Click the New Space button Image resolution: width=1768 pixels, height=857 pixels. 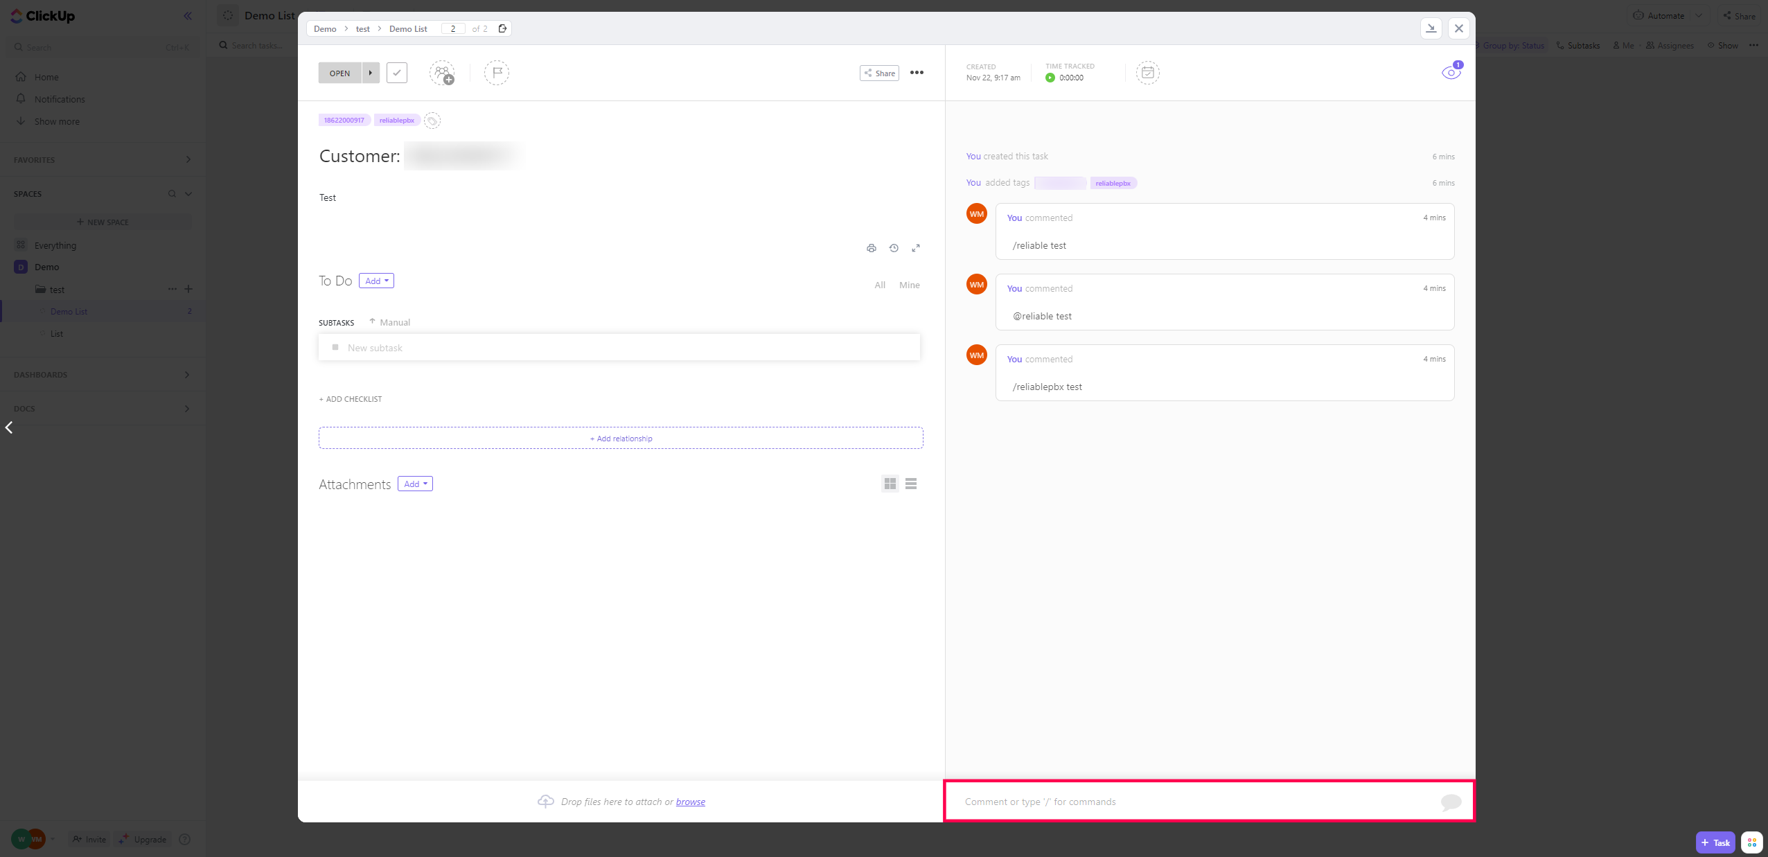pos(103,222)
